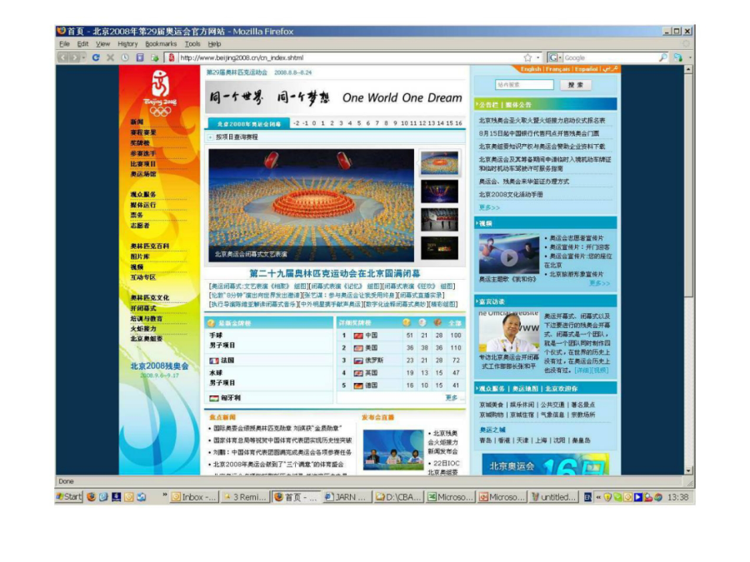The width and height of the screenshot is (750, 562).
Task: Click the scrollbar down arrow
Action: click(688, 470)
